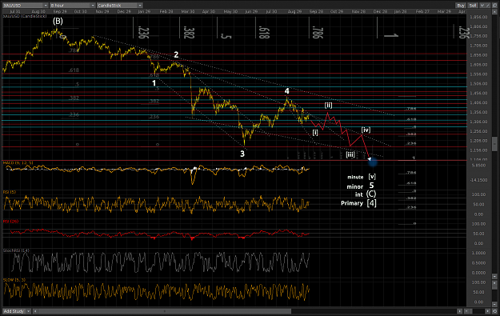Click the [iv] wave label
The image size is (500, 316).
coord(366,130)
